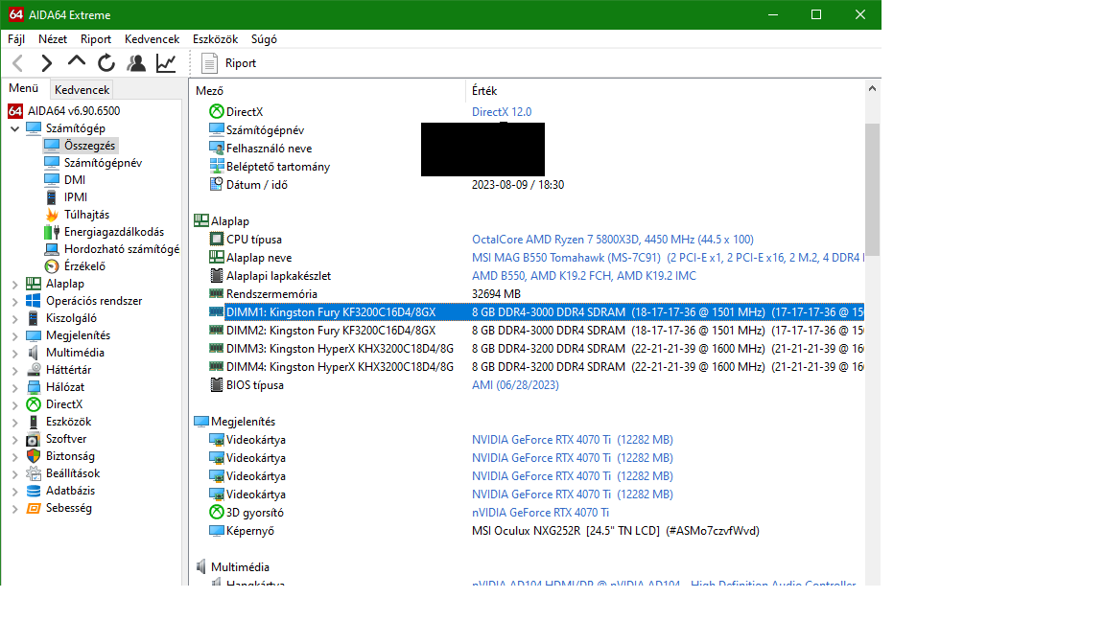
Task: Click the Biztonság shield icon
Action: click(x=34, y=456)
